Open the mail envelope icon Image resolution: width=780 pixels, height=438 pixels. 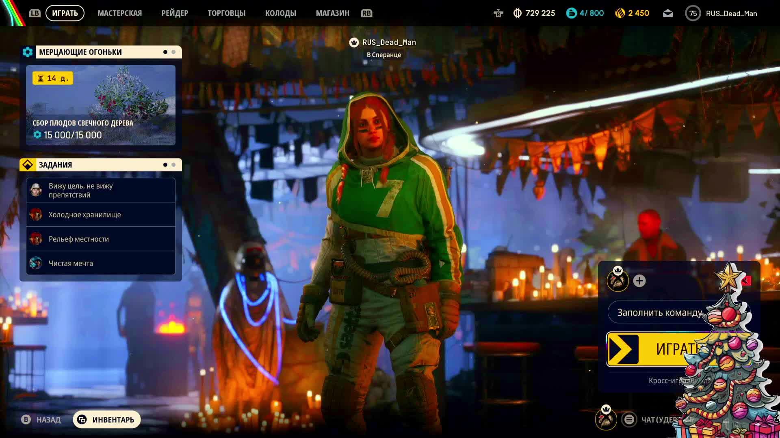(x=667, y=13)
